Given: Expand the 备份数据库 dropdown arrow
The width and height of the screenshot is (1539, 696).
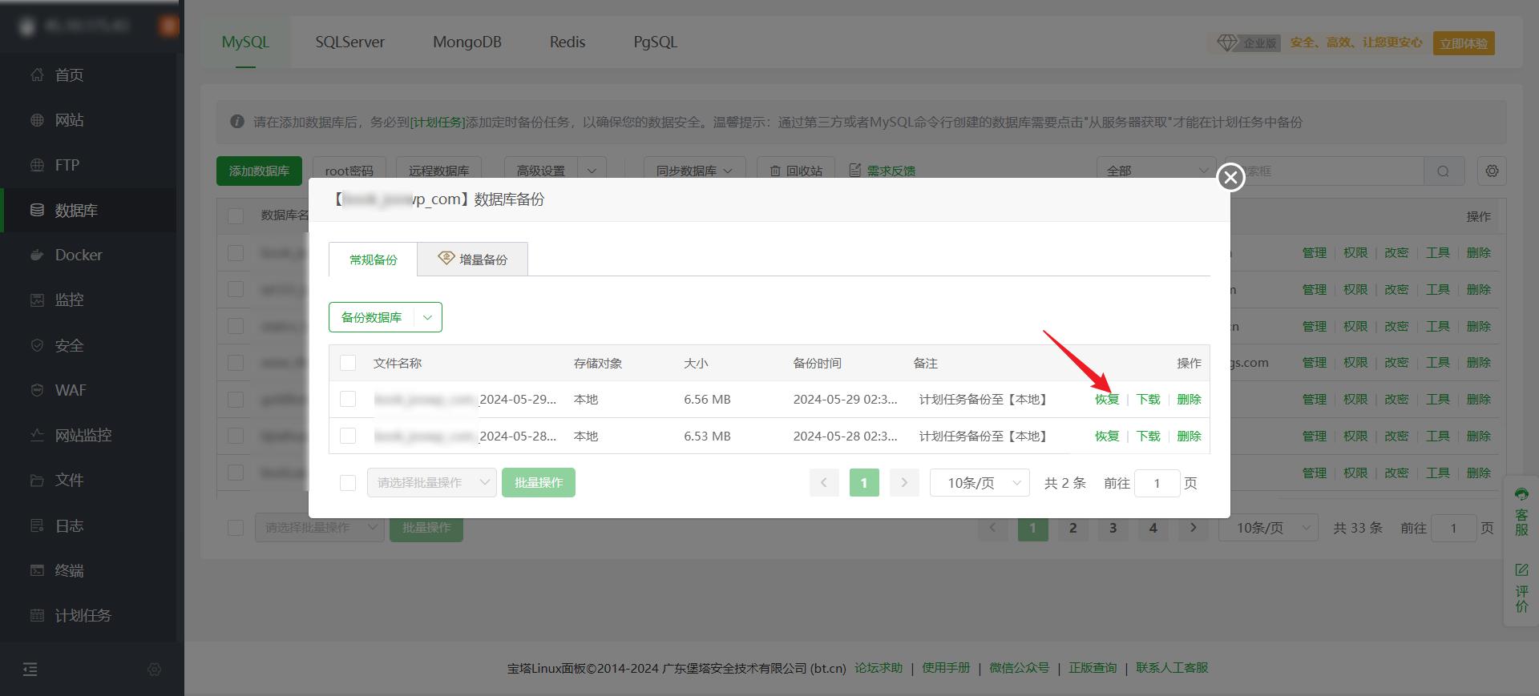Looking at the screenshot, I should pos(427,317).
